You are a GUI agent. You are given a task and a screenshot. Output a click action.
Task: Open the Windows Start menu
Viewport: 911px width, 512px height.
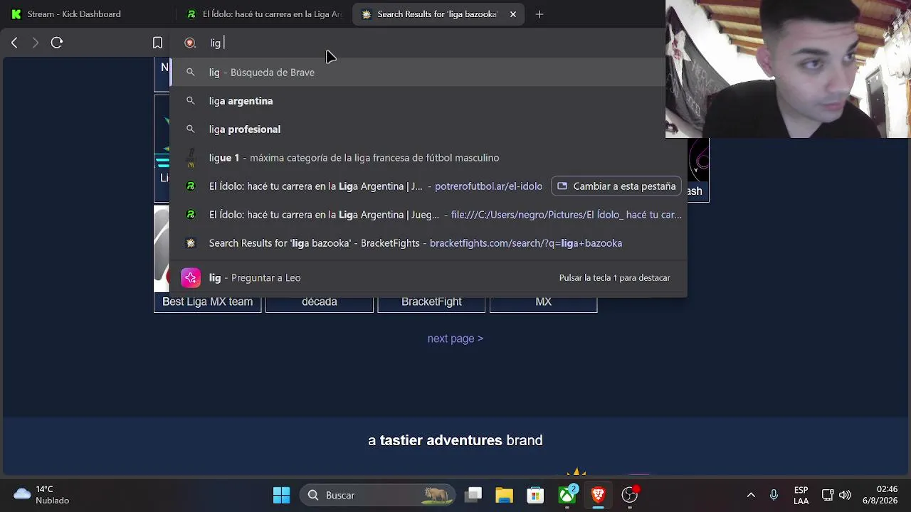click(282, 495)
